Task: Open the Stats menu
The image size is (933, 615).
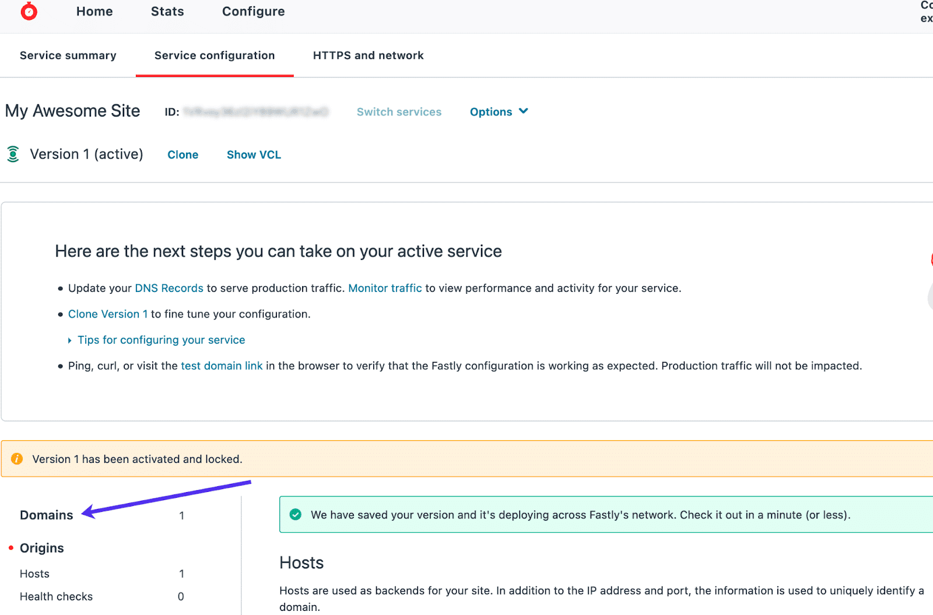Action: tap(167, 11)
